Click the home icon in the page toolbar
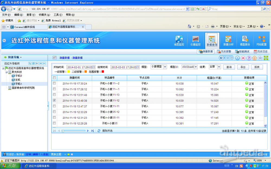The height and width of the screenshot is (169, 271). click(x=254, y=58)
